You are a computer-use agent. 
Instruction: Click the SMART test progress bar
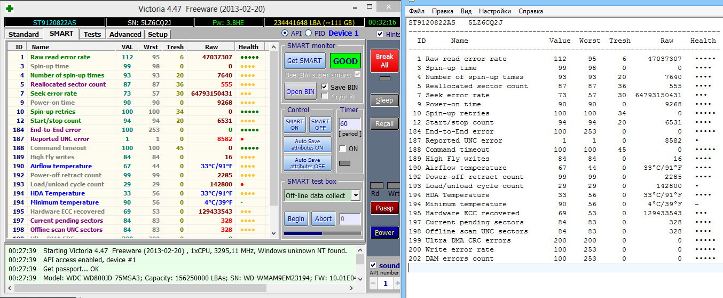point(322,233)
